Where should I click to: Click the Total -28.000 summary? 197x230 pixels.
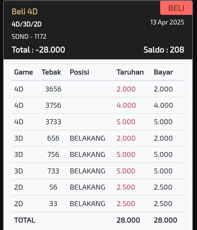[x=38, y=49]
